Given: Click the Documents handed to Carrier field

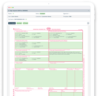Looking at the screenshot, I should pyautogui.click(x=66, y=66).
